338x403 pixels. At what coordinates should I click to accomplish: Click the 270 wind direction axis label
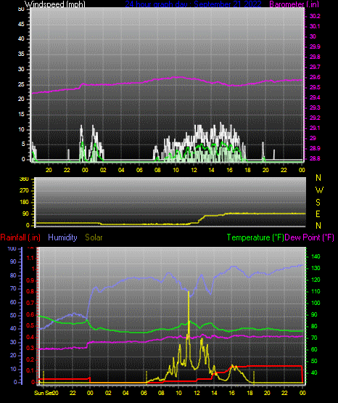[24, 191]
